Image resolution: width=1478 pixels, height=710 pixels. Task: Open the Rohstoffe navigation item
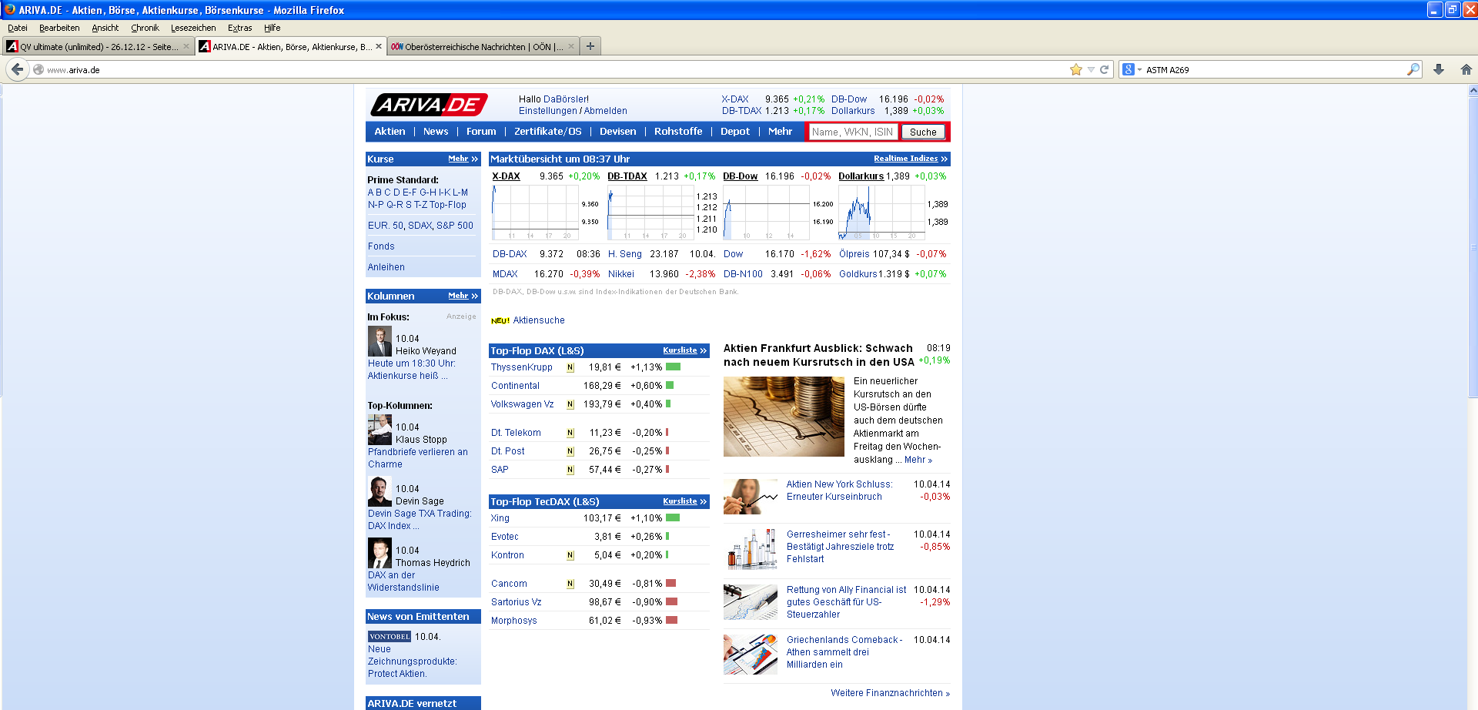678,132
